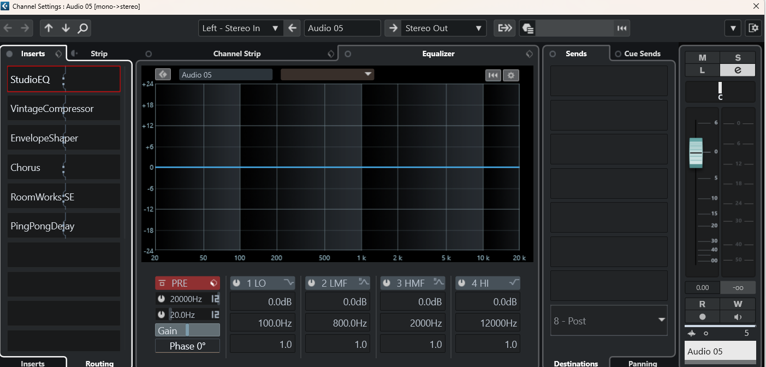This screenshot has width=766, height=367.
Task: Click the search magnifier icon in toolbar
Action: [x=82, y=28]
